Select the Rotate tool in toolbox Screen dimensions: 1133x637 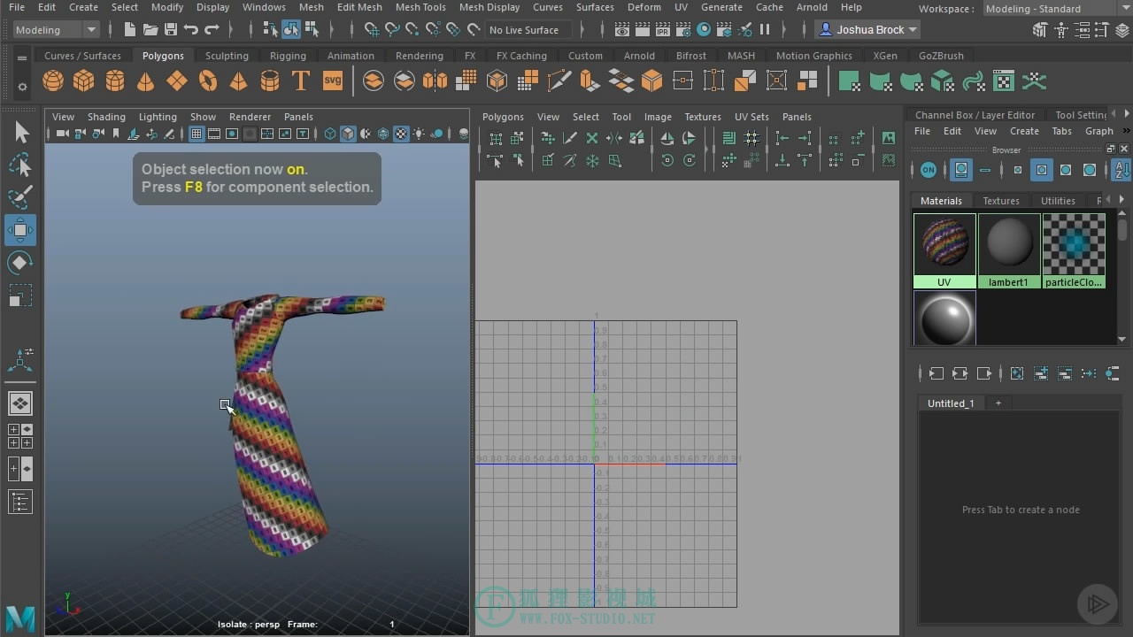pyautogui.click(x=20, y=263)
